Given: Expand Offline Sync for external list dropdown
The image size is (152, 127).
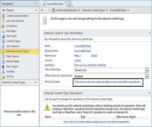Looking at the screenshot, I should pos(147,76).
